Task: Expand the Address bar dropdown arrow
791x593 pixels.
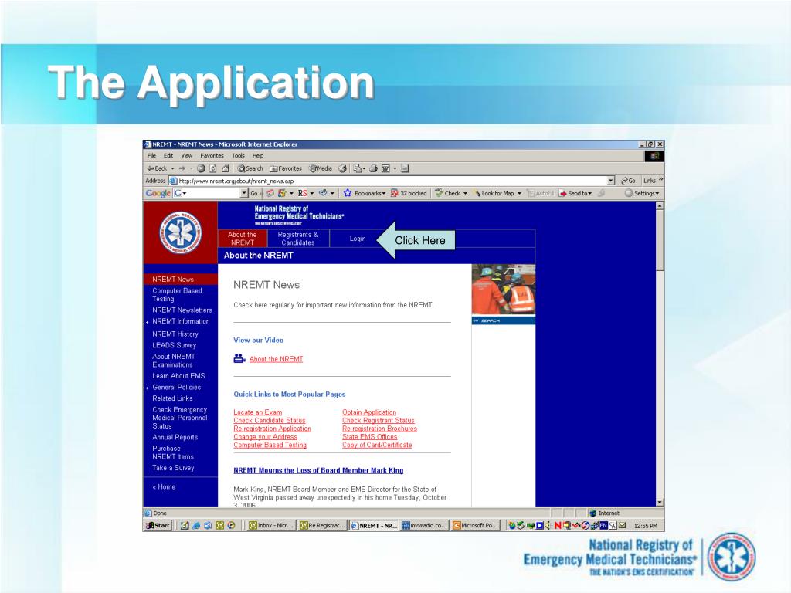Action: tap(611, 181)
